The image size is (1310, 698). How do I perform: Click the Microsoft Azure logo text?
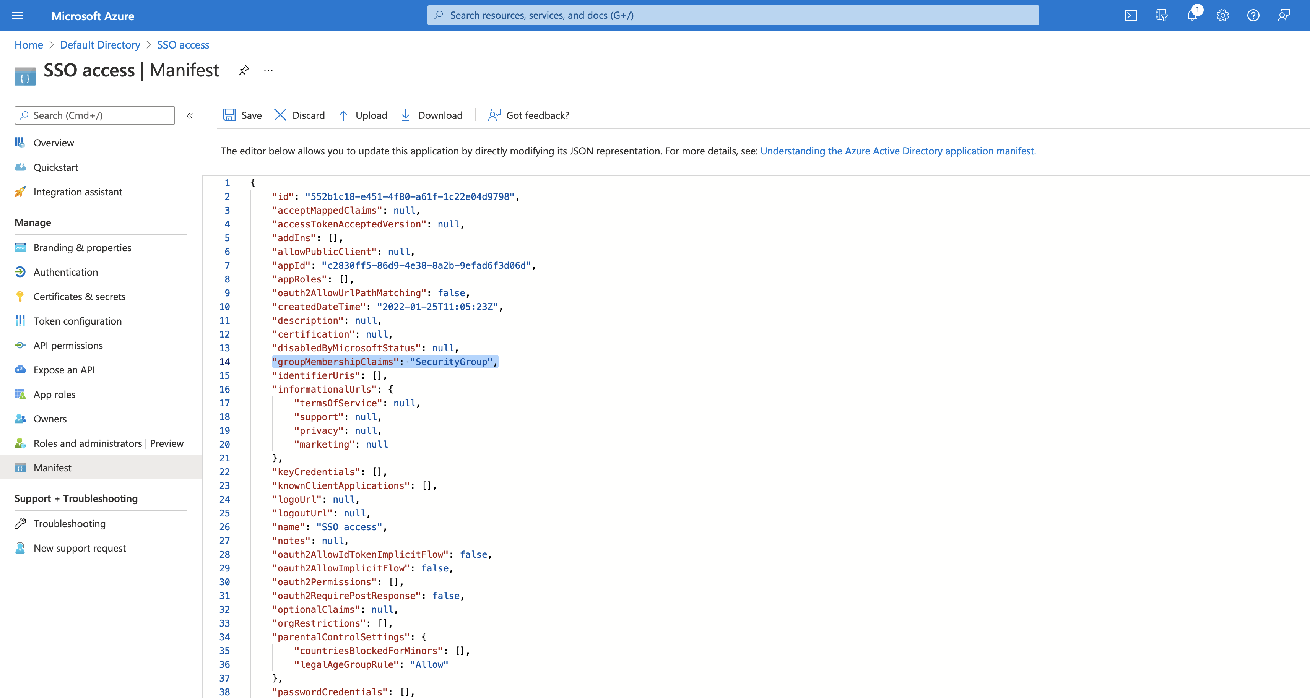tap(93, 16)
